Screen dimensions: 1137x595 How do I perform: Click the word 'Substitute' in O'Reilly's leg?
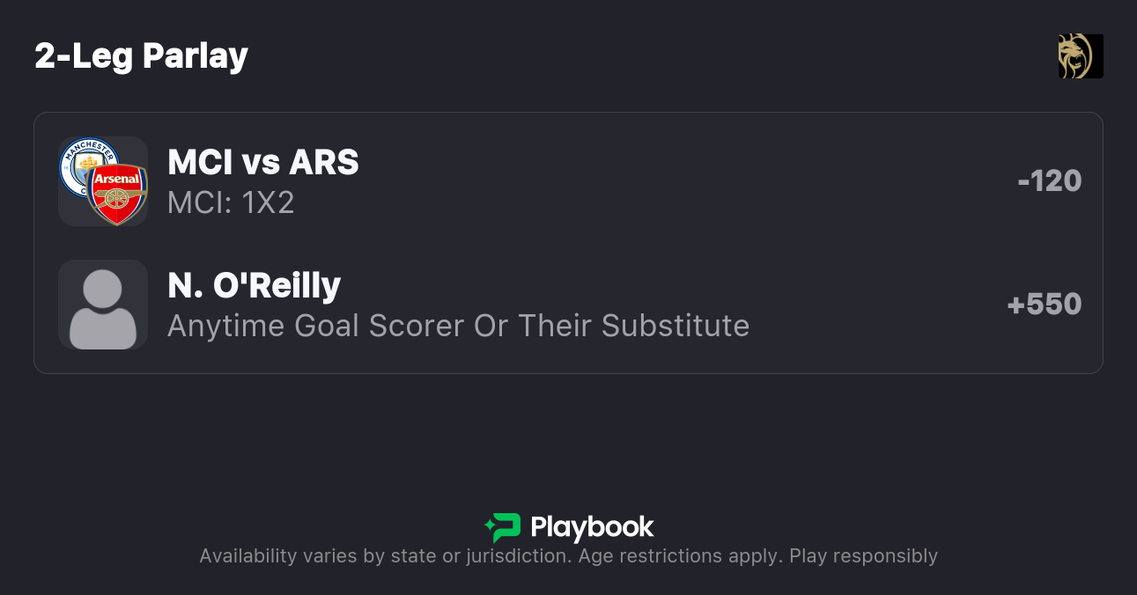(x=676, y=326)
